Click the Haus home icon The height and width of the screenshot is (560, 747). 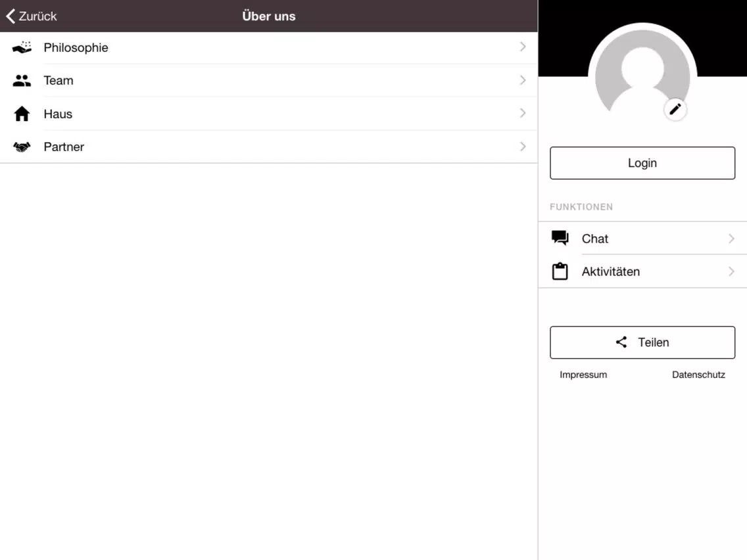[x=22, y=114]
